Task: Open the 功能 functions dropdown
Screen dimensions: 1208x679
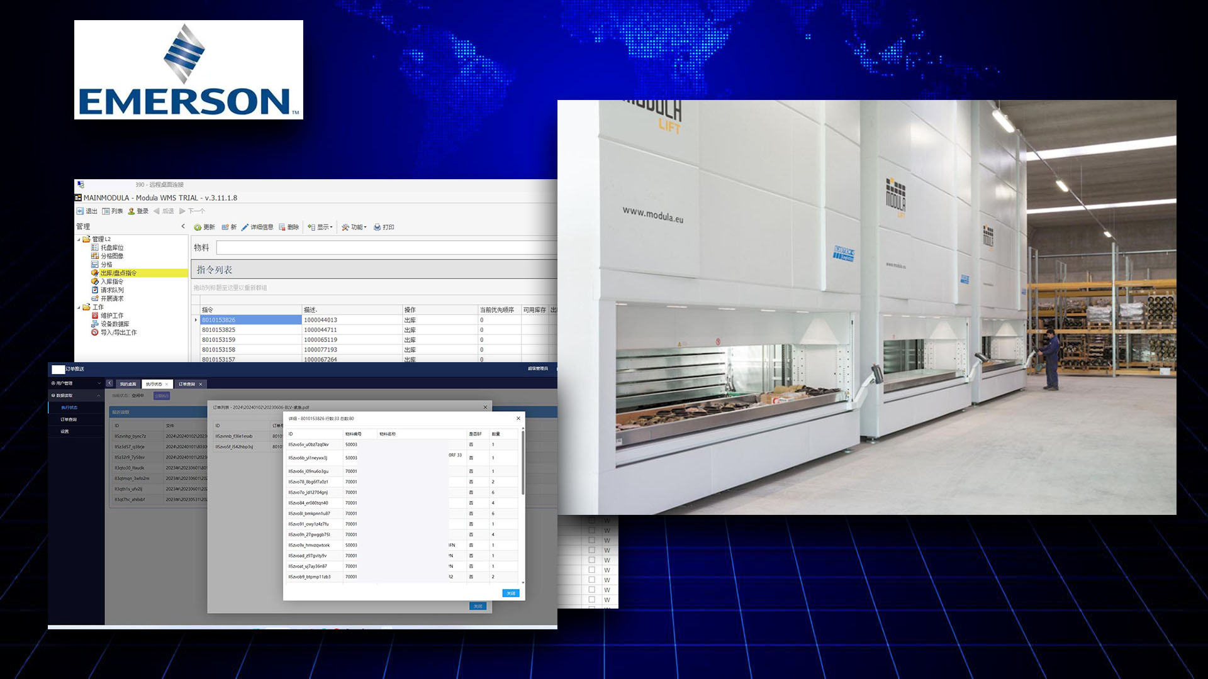Action: pyautogui.click(x=354, y=228)
